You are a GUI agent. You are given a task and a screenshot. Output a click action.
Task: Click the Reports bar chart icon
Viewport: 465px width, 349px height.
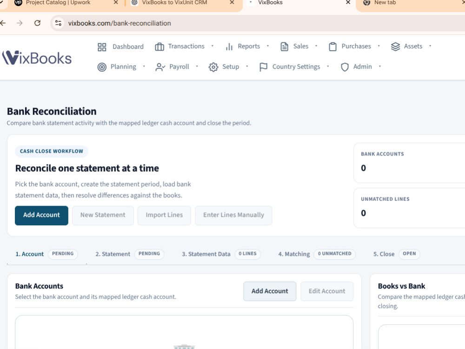(229, 47)
